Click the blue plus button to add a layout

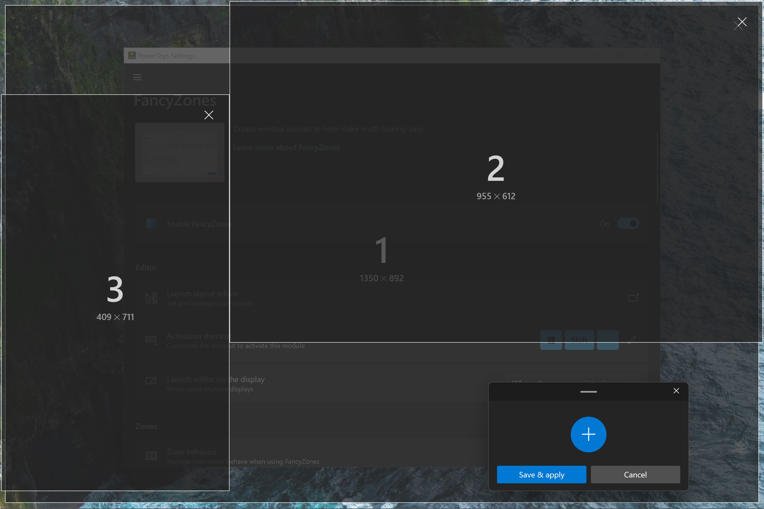point(588,435)
